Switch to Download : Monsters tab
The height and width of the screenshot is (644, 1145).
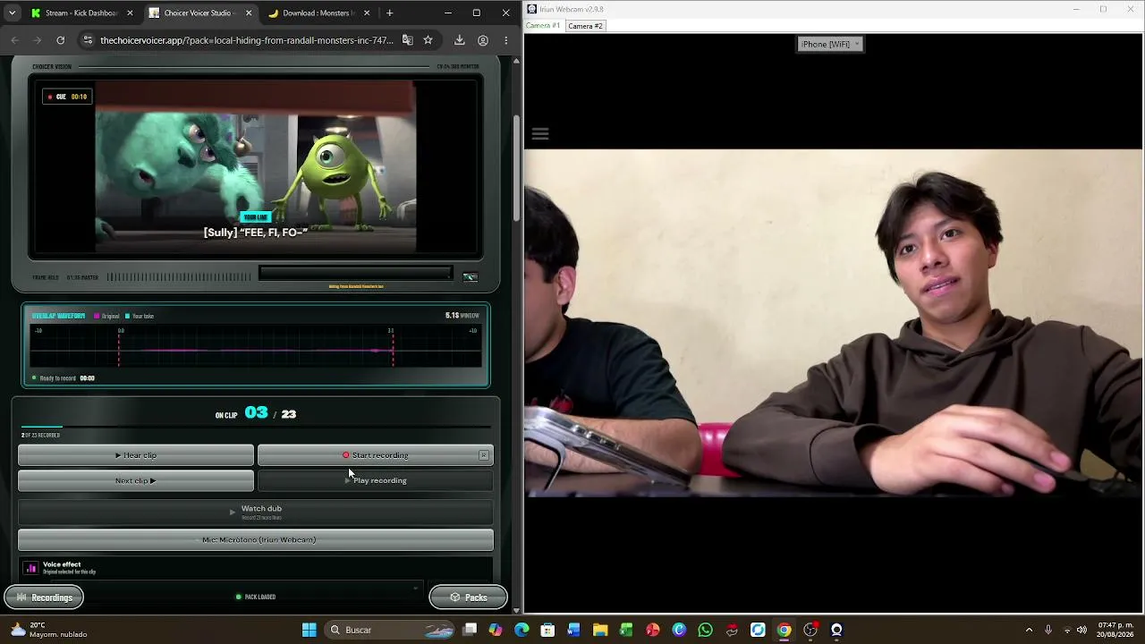pyautogui.click(x=318, y=13)
